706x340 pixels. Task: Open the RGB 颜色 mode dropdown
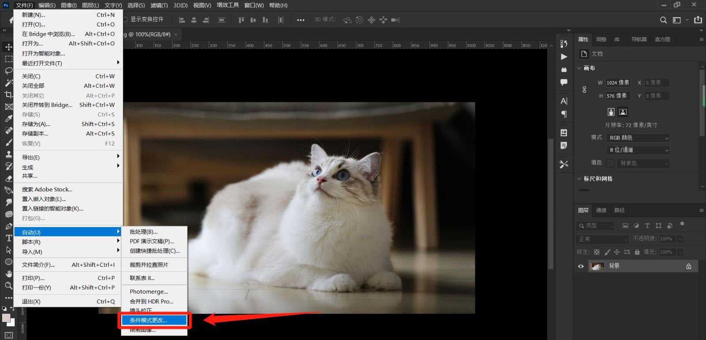click(638, 138)
